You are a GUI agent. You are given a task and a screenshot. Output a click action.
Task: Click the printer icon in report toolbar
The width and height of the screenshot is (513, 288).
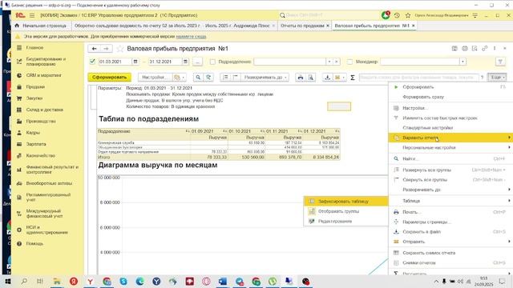301,78
